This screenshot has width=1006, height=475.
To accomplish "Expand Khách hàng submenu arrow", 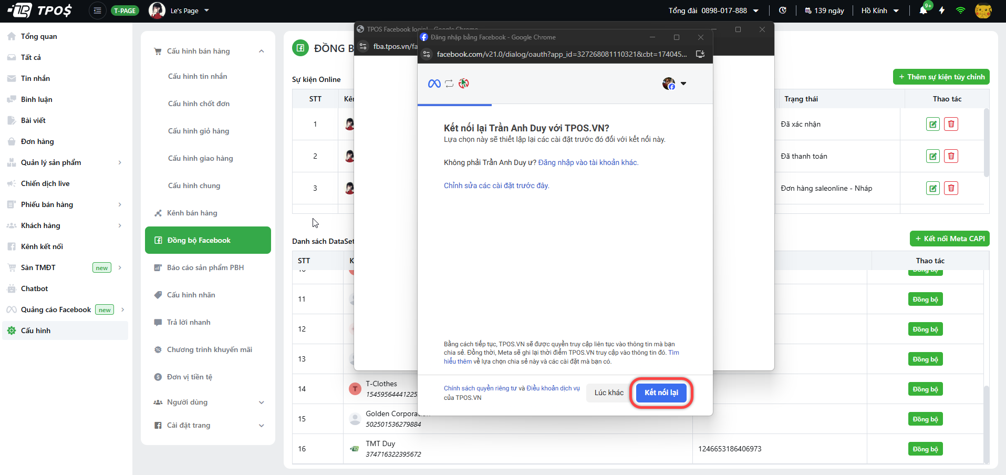I will tap(120, 225).
